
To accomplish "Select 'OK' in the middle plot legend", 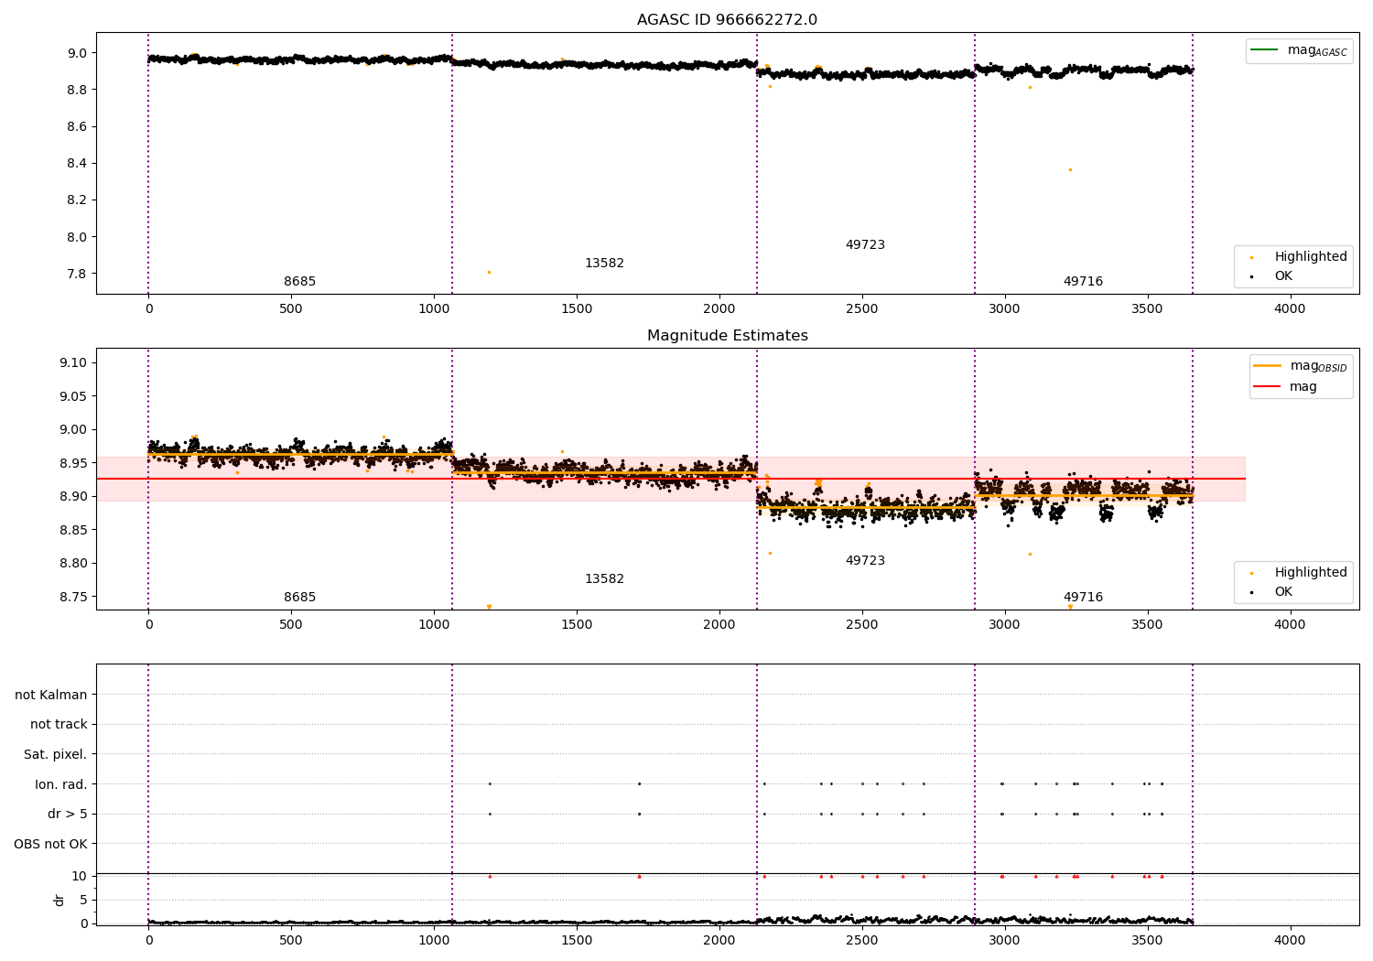I will 1283,591.
